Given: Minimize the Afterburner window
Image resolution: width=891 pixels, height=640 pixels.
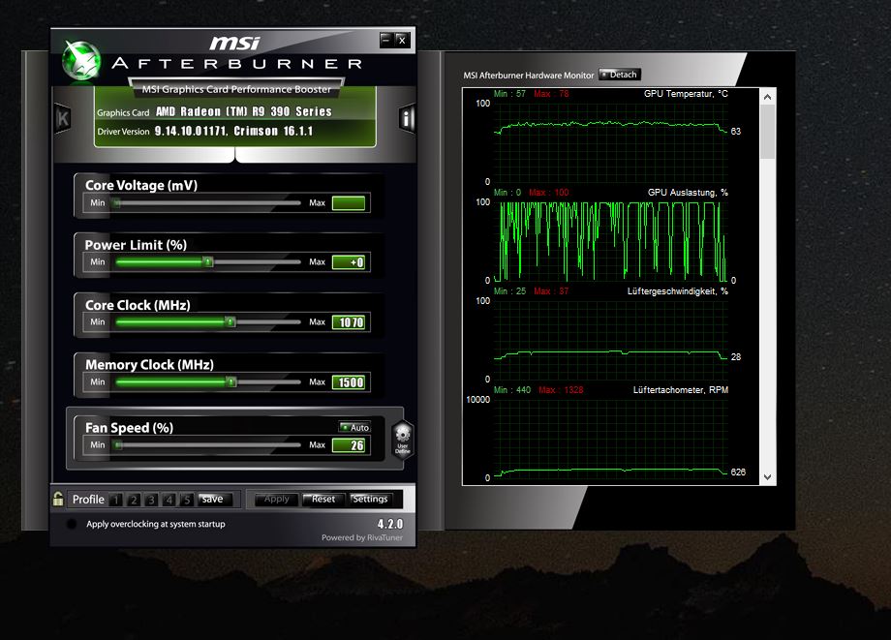Looking at the screenshot, I should point(387,40).
